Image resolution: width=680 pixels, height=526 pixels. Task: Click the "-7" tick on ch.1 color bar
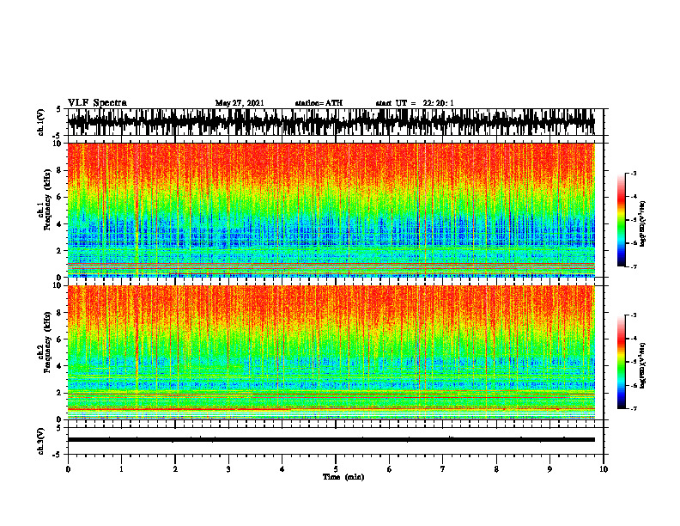coord(634,266)
